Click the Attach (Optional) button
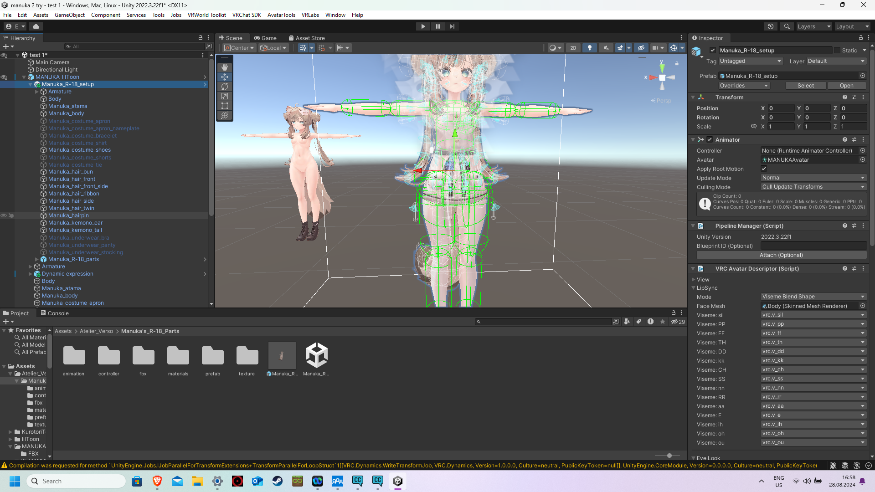 coord(781,255)
